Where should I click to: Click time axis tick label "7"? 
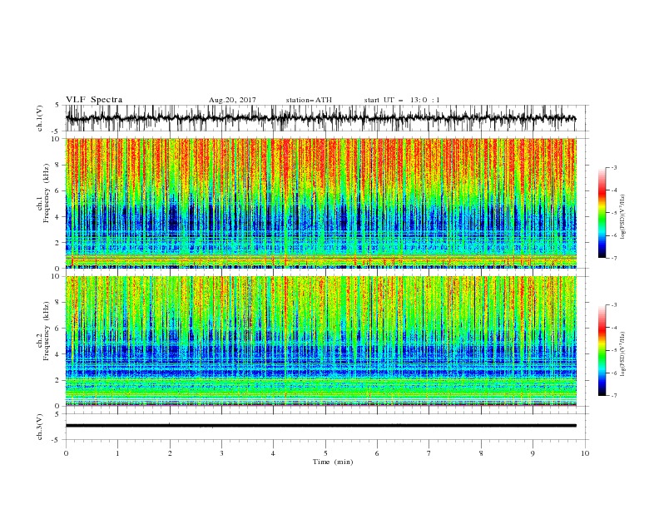tap(429, 453)
